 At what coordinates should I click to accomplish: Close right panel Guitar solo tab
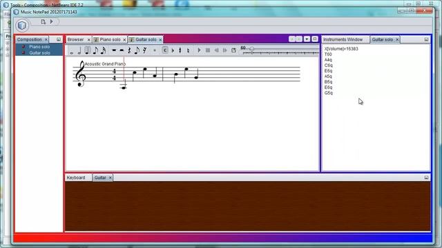(x=397, y=40)
